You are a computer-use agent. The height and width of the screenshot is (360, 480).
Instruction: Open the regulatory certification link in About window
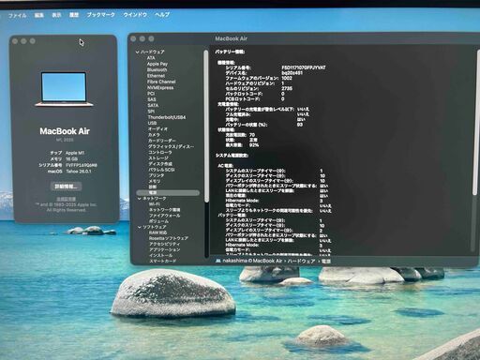pos(66,199)
